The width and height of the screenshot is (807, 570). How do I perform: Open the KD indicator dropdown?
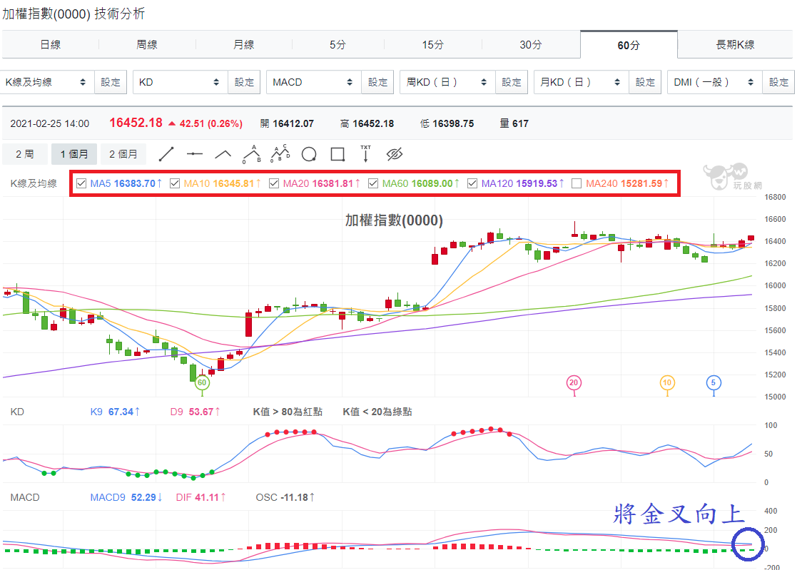pyautogui.click(x=180, y=82)
